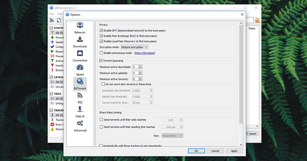Check Automatically add these trackers checkbox
Viewport: 307px width, 161px height.
[x=101, y=146]
